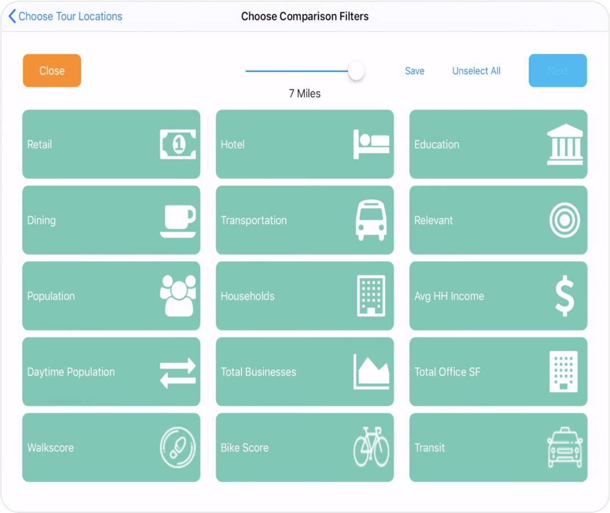Click the bicycle icon on Bike Score tile
610x513 pixels.
coord(371,447)
